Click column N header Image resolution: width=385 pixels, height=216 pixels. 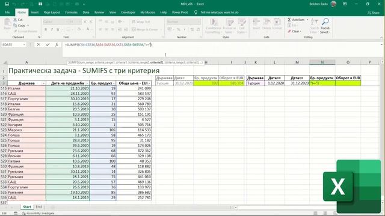point(322,62)
